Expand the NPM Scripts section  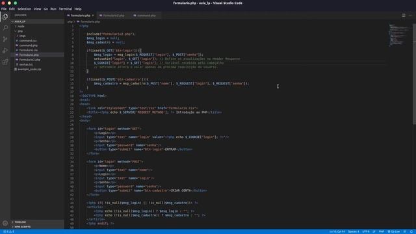click(x=23, y=227)
